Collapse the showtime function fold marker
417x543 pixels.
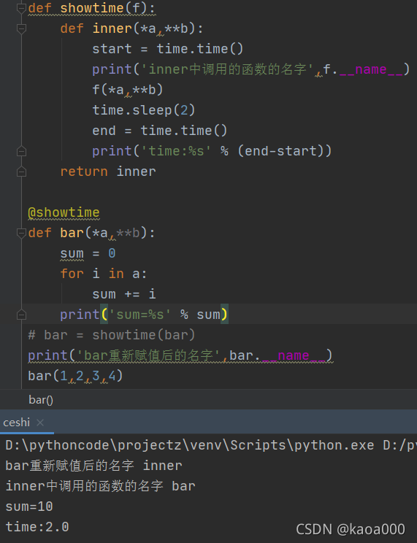[21, 7]
